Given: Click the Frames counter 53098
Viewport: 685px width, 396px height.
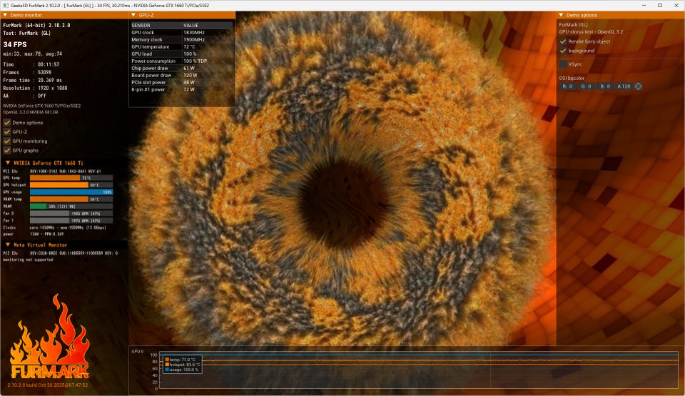Looking at the screenshot, I should [x=44, y=72].
